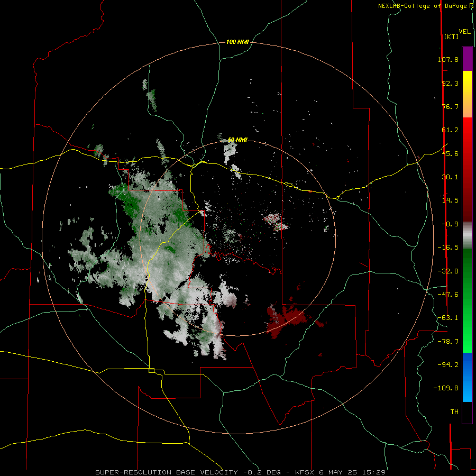Click the 76.7 legend value
Image resolution: width=476 pixels, height=476 pixels.
click(450, 106)
